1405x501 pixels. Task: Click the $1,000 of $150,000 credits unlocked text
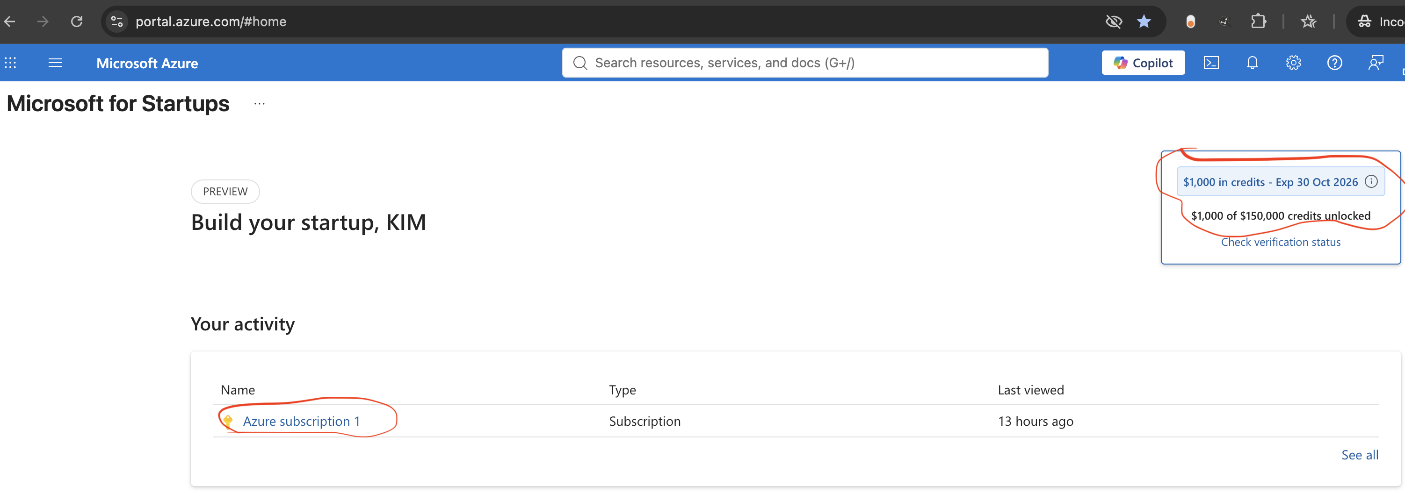1281,215
